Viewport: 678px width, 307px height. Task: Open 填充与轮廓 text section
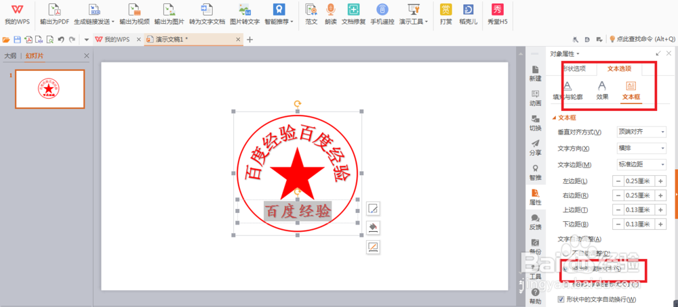[x=567, y=91]
